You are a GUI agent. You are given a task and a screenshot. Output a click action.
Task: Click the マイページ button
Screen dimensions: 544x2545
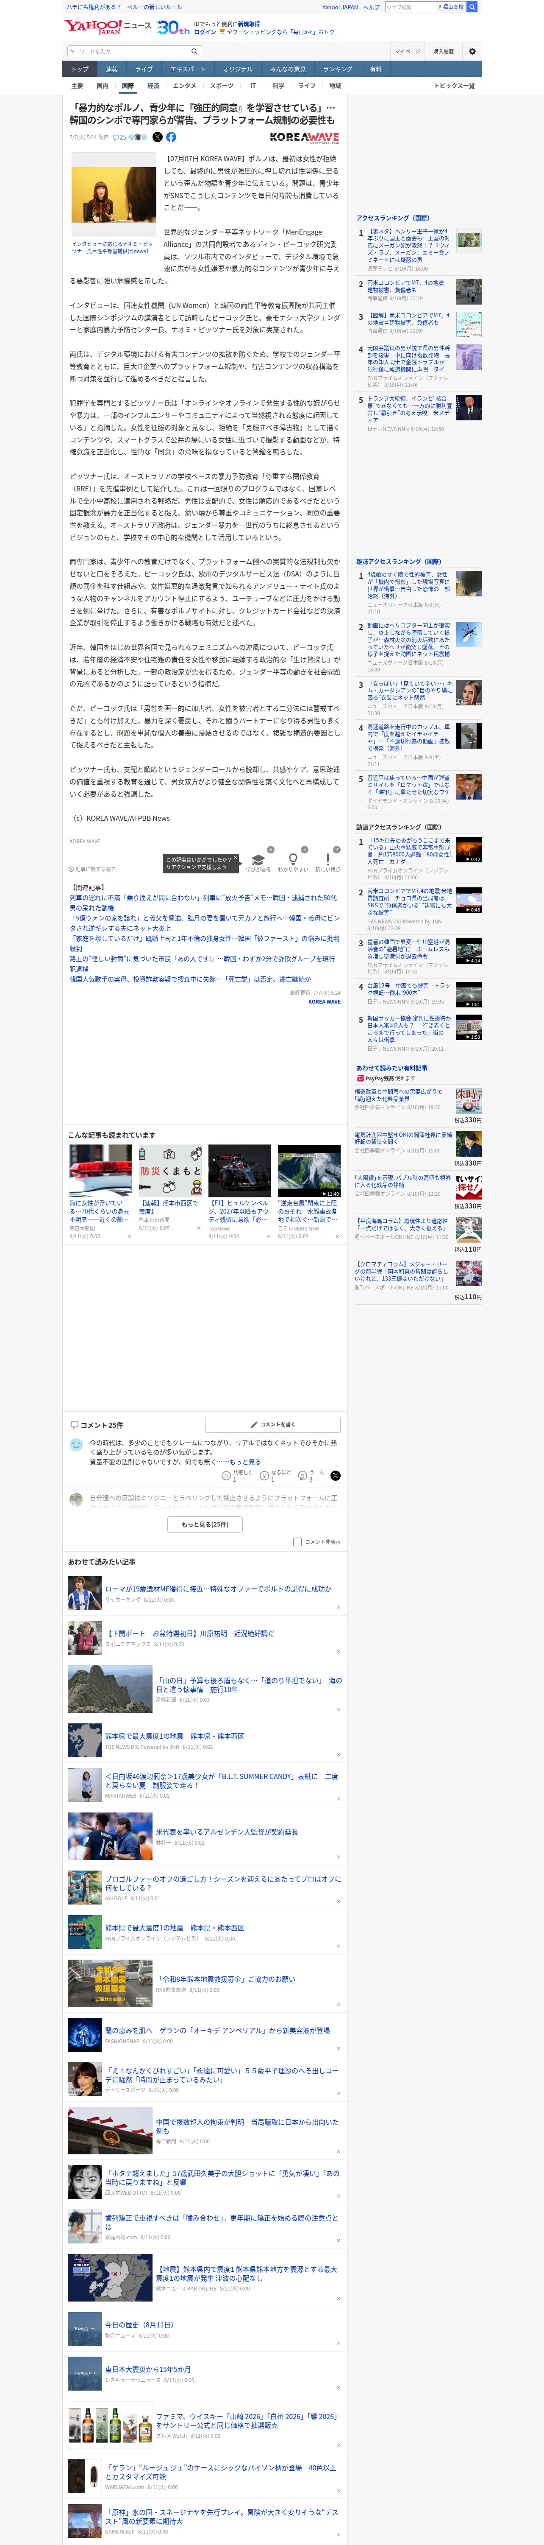click(x=407, y=51)
